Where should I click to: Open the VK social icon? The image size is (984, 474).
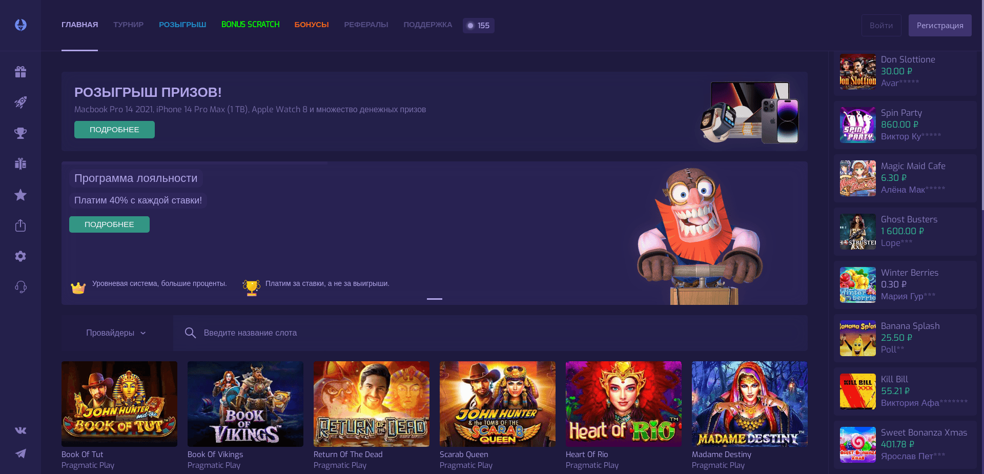[x=20, y=430]
